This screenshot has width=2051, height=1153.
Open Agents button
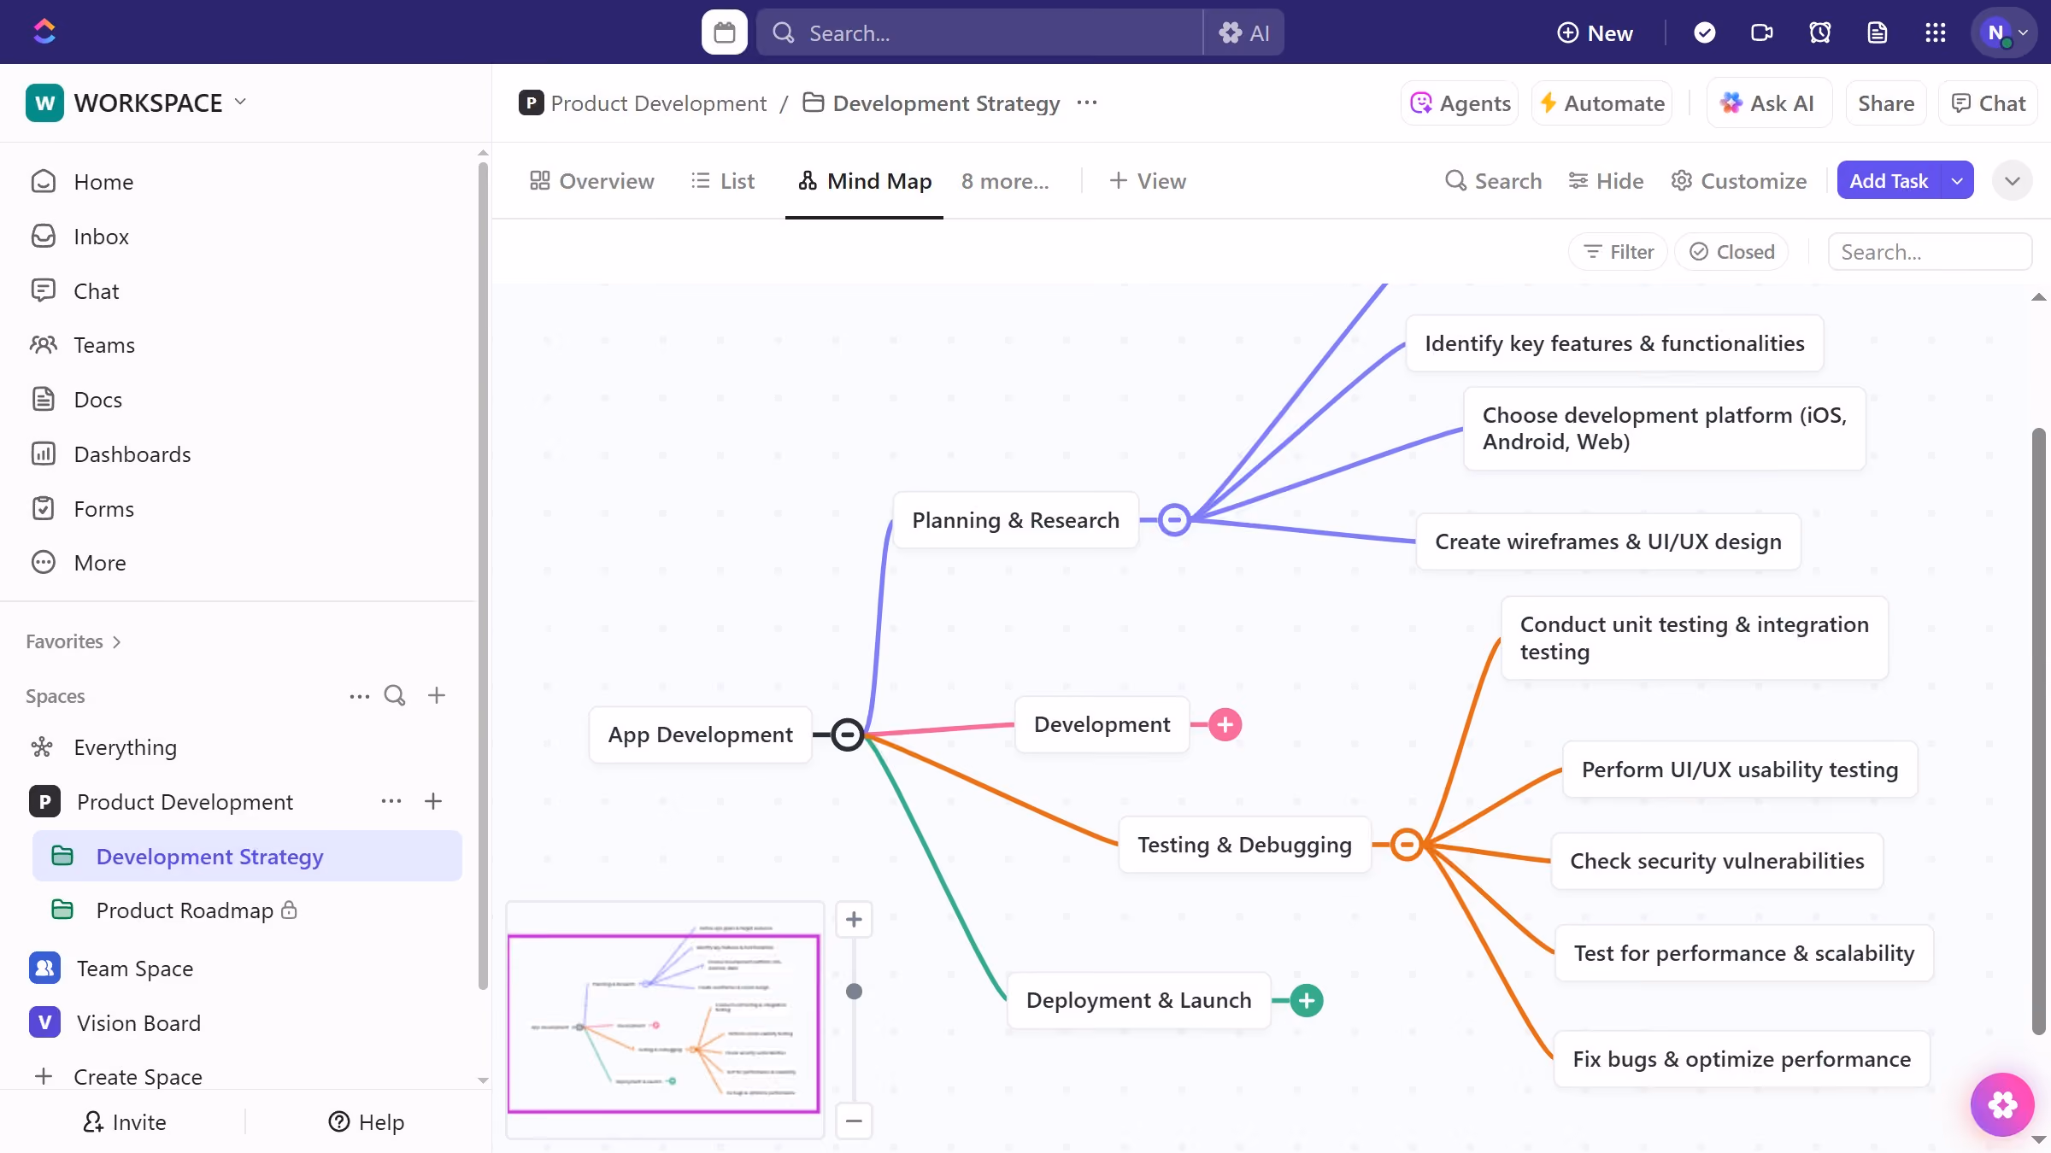pyautogui.click(x=1460, y=103)
